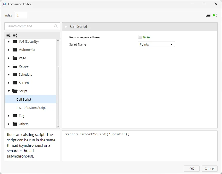222x174 pixels.
Task: Expand the IAM (Security) category
Action: coord(9,42)
